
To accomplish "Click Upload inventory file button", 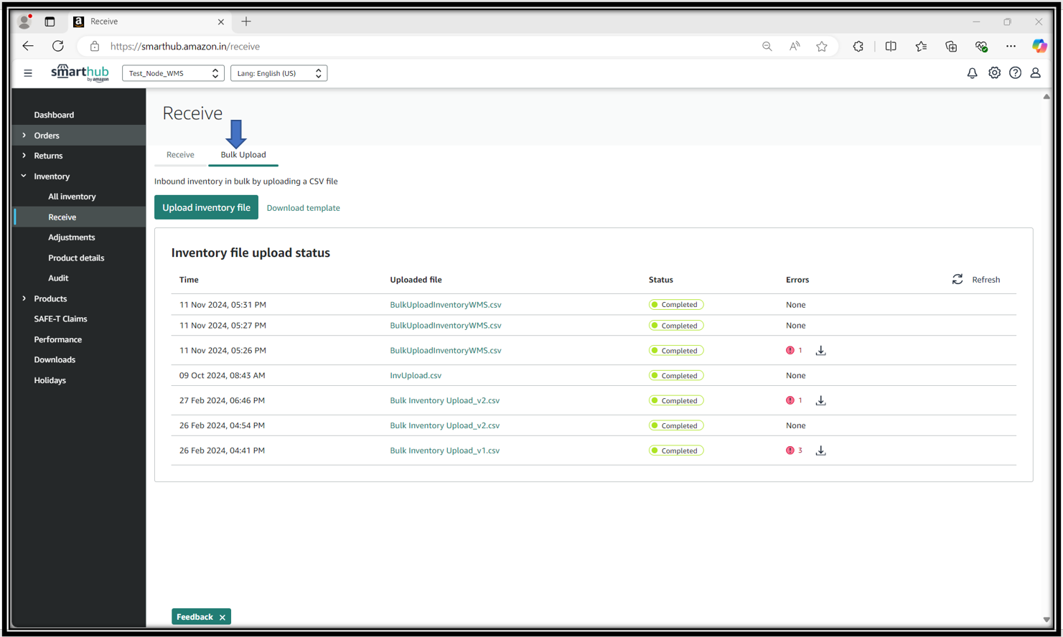I will 206,207.
